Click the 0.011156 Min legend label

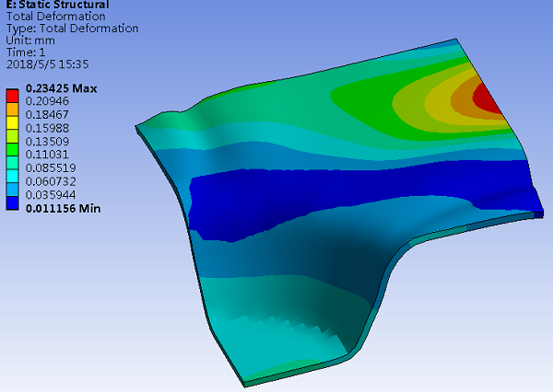pyautogui.click(x=63, y=209)
